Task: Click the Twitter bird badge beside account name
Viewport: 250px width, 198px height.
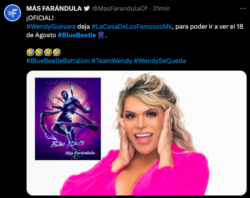Action: click(x=87, y=9)
